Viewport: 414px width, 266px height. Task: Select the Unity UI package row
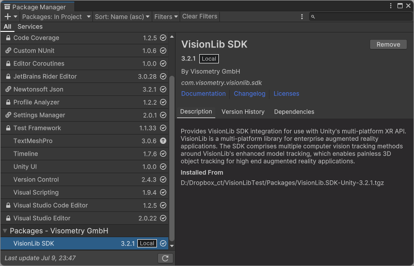pos(85,167)
